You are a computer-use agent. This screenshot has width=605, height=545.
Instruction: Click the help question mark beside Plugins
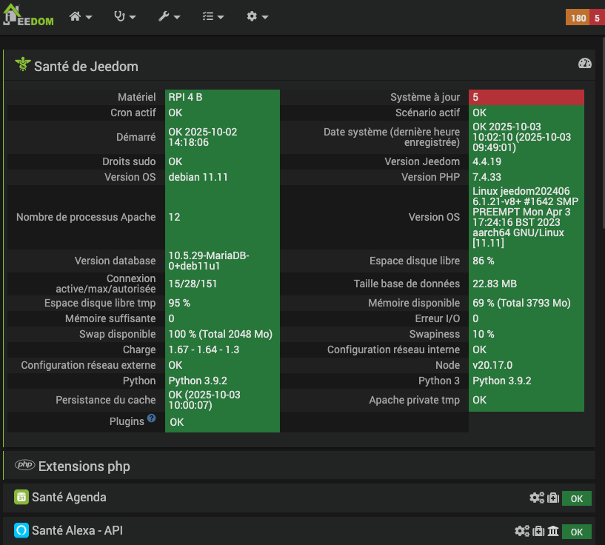pos(151,418)
